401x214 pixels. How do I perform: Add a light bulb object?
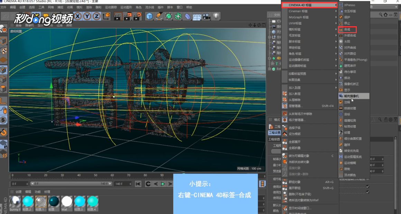coord(216,16)
